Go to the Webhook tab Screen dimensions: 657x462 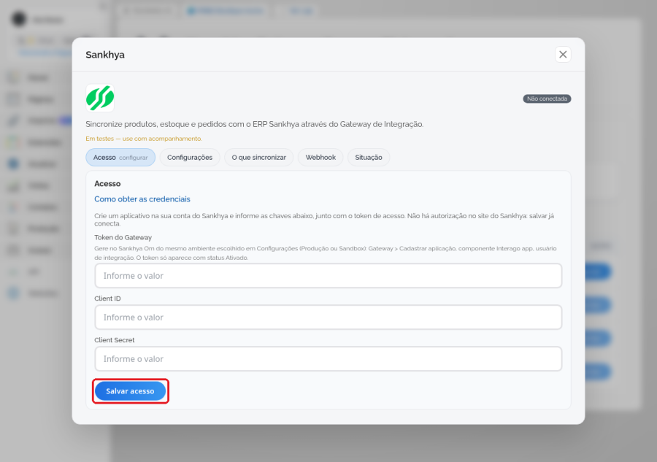320,158
